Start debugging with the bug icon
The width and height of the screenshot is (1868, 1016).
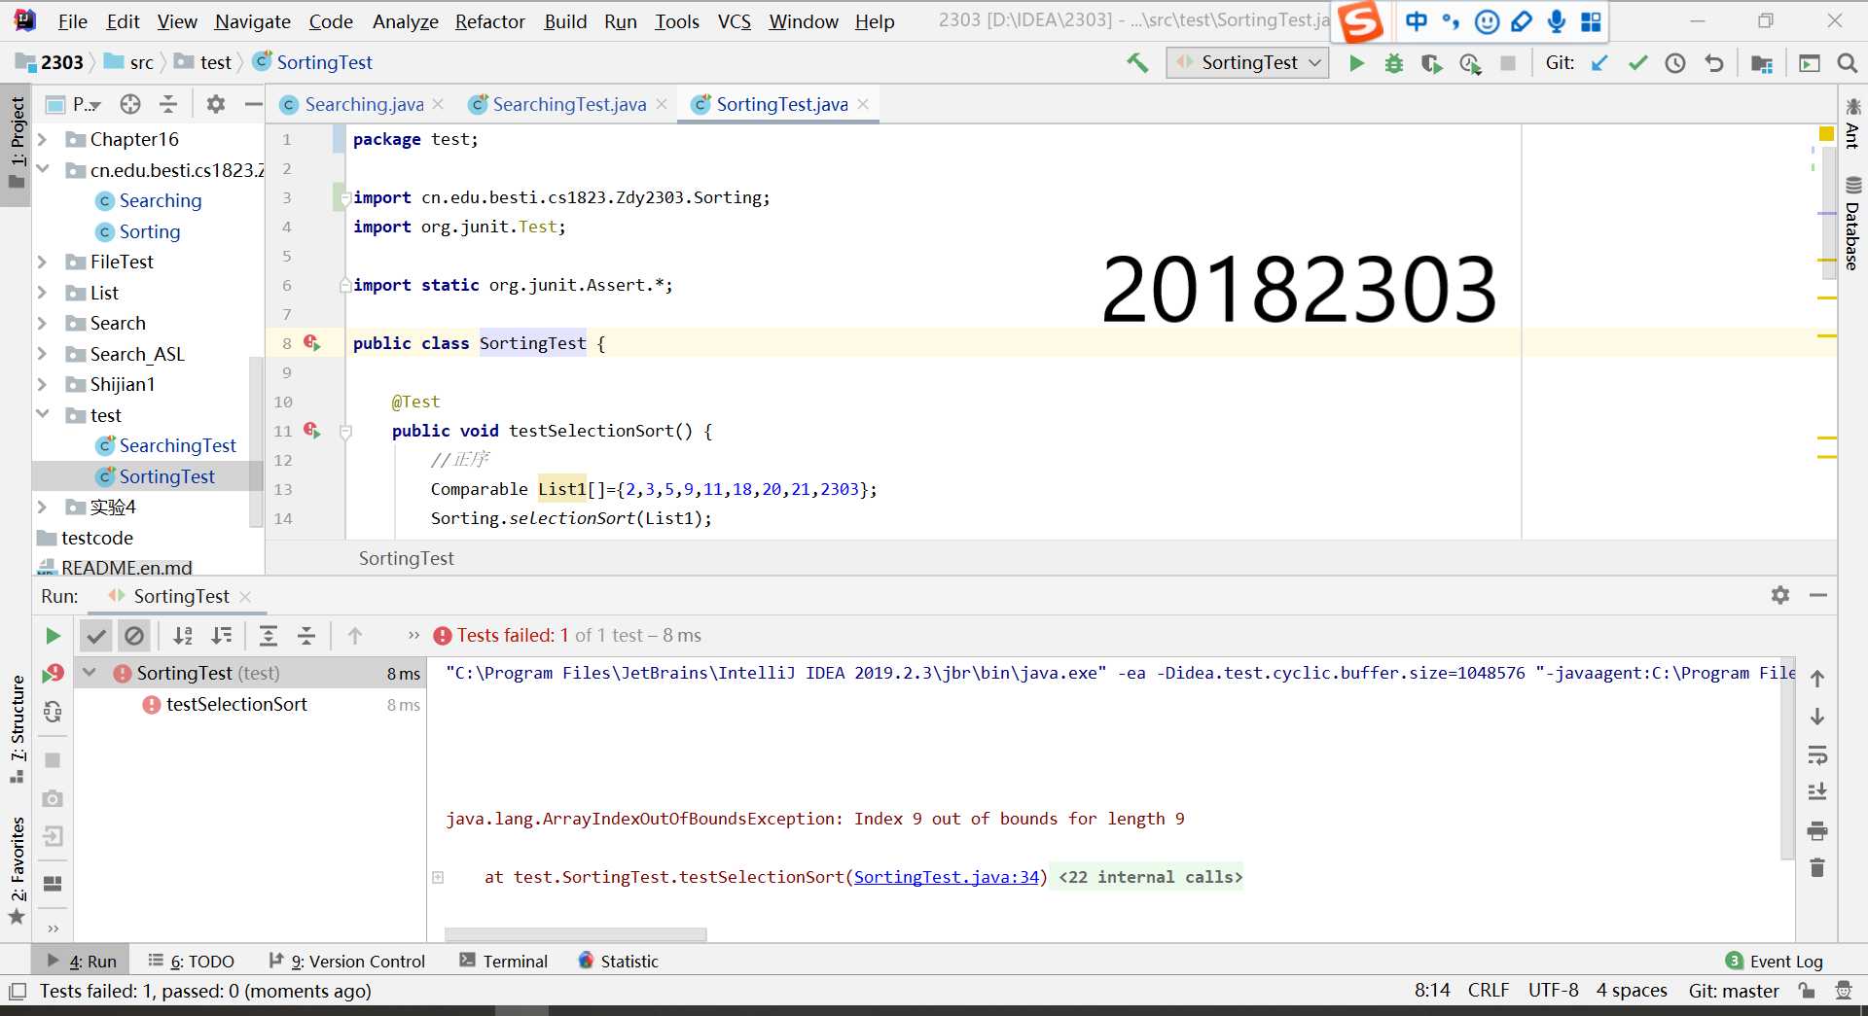pos(1393,63)
